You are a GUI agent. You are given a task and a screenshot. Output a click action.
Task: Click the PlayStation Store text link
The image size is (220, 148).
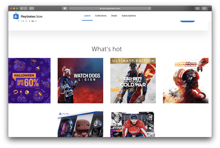[x=31, y=16]
